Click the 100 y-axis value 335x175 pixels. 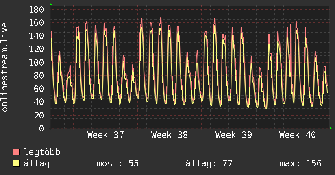click(36, 62)
